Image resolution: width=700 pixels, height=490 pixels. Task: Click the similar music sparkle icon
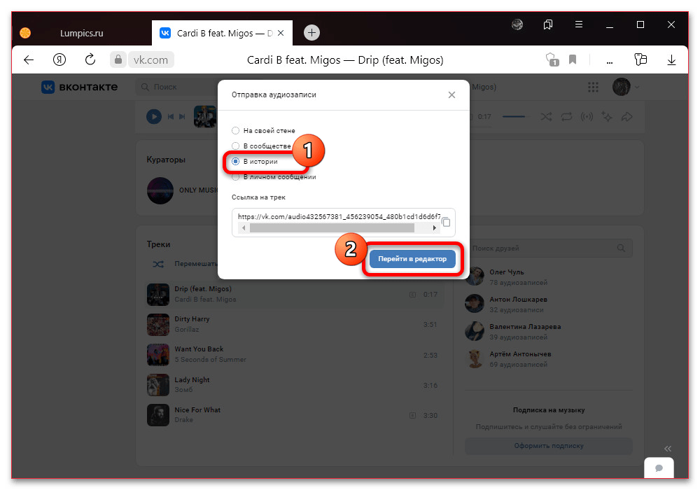607,117
